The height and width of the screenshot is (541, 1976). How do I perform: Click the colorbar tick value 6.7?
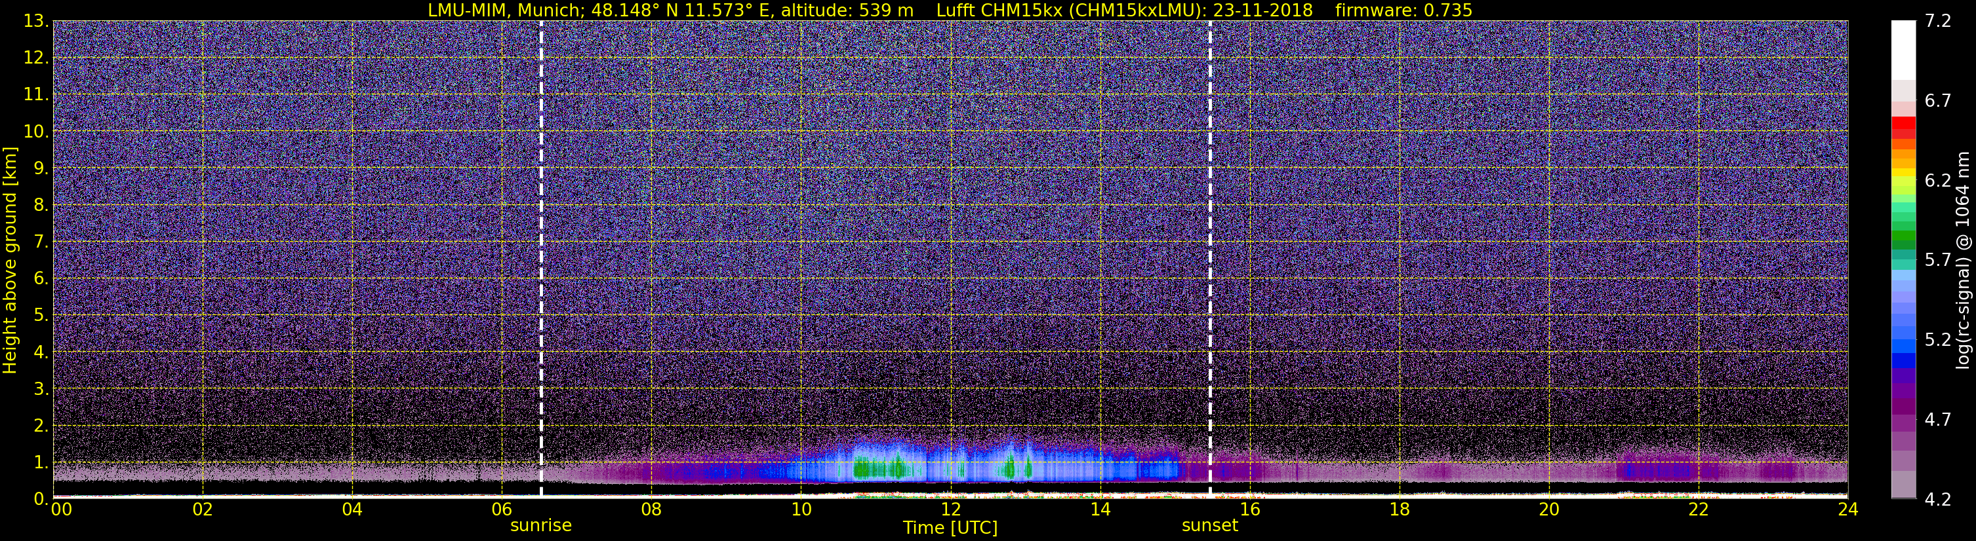[x=1938, y=101]
